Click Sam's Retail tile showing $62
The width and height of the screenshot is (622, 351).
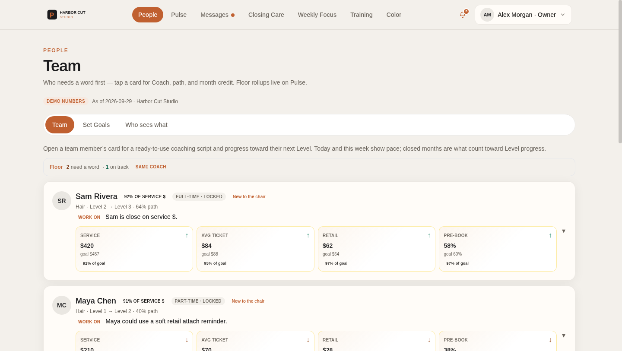coord(377,249)
